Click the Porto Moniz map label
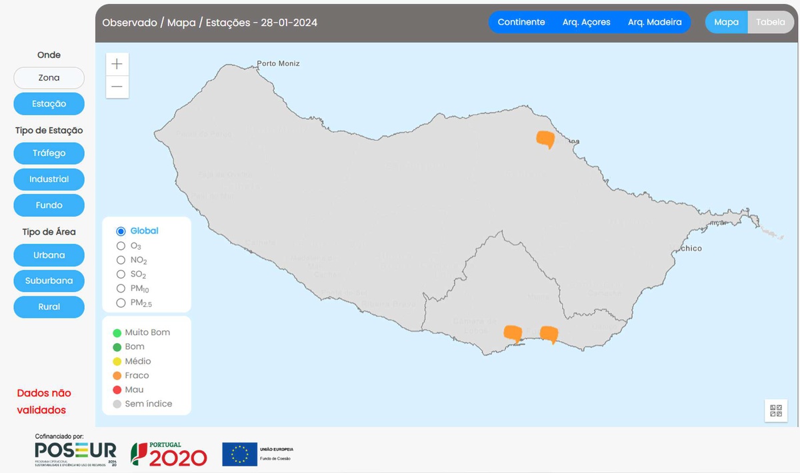The image size is (800, 473). point(278,64)
